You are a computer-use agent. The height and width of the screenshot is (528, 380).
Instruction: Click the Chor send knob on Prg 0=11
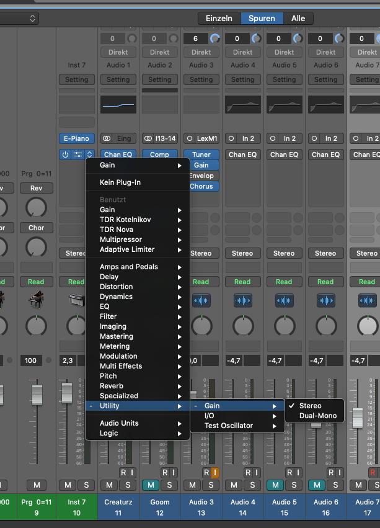37,247
